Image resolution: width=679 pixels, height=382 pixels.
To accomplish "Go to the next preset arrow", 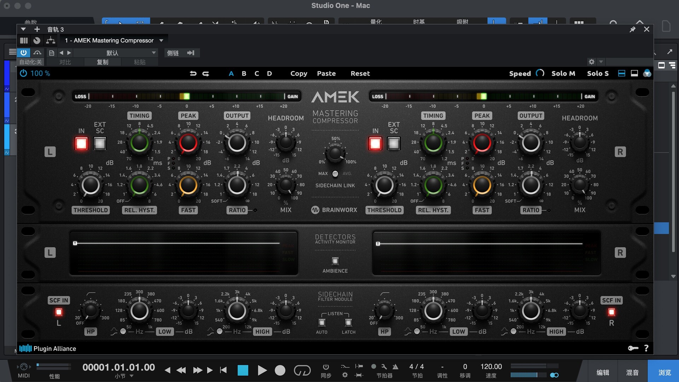I will [x=69, y=53].
